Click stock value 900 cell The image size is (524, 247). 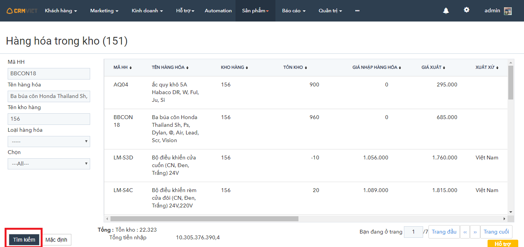(314, 85)
